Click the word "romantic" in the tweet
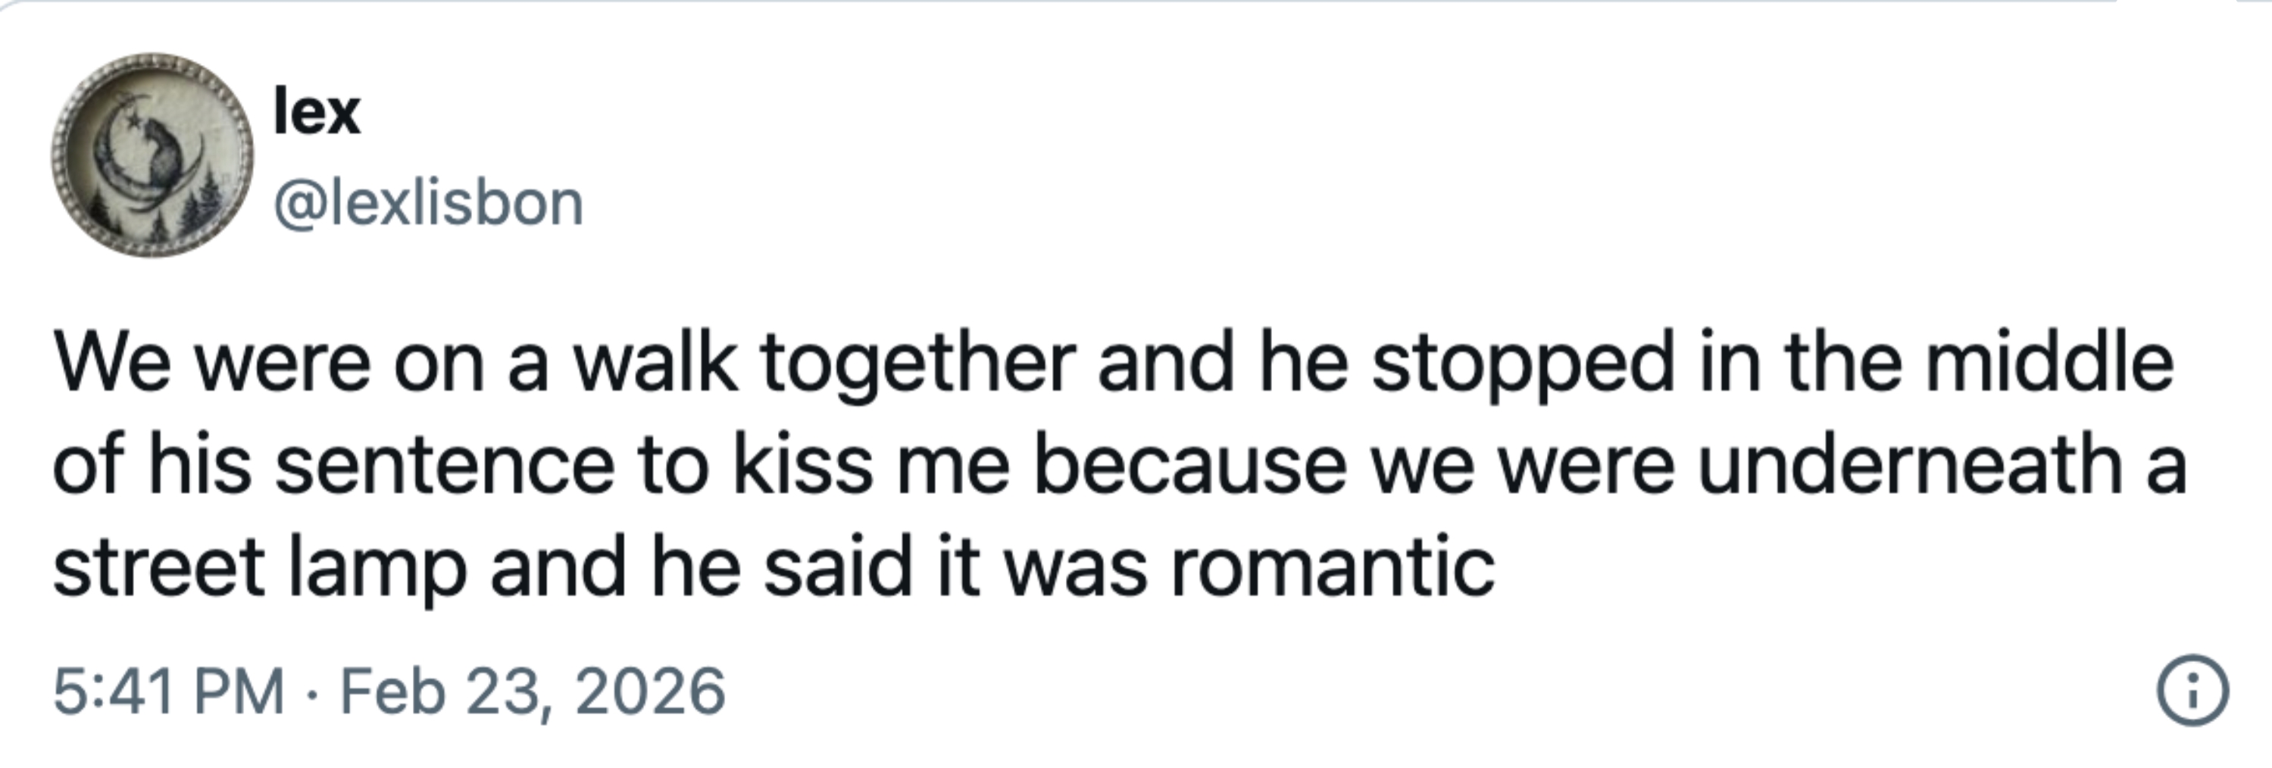Image resolution: width=2272 pixels, height=768 pixels. [x=1332, y=566]
